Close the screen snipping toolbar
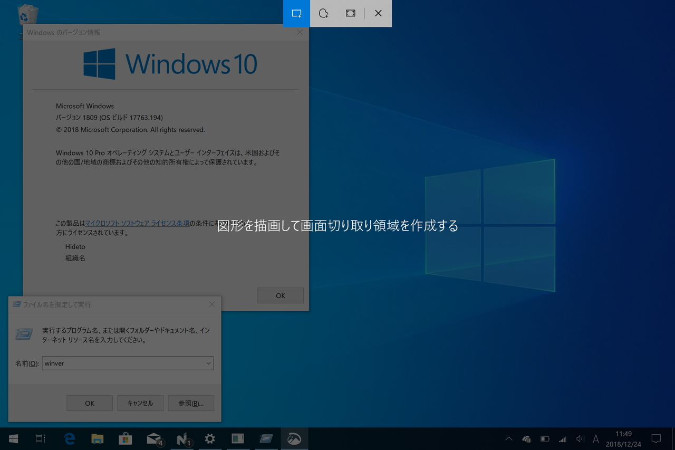Viewport: 675px width, 450px height. tap(378, 13)
